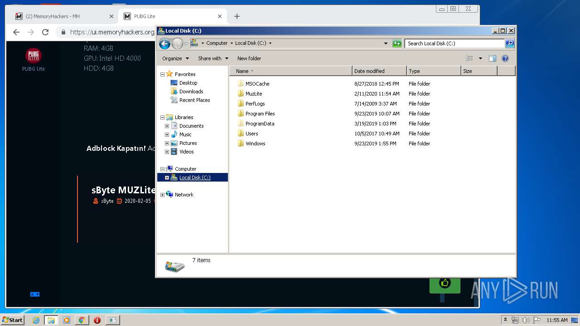Switch to the PUBG Lite browser tab
This screenshot has height=326, width=580.
[x=172, y=16]
